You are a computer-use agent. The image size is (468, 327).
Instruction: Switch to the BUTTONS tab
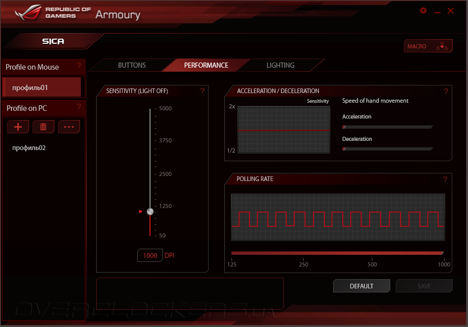[x=132, y=65]
